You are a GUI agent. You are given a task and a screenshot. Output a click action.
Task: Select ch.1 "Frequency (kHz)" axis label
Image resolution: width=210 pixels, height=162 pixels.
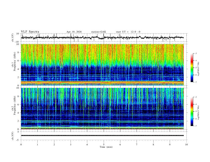(x=15, y=61)
